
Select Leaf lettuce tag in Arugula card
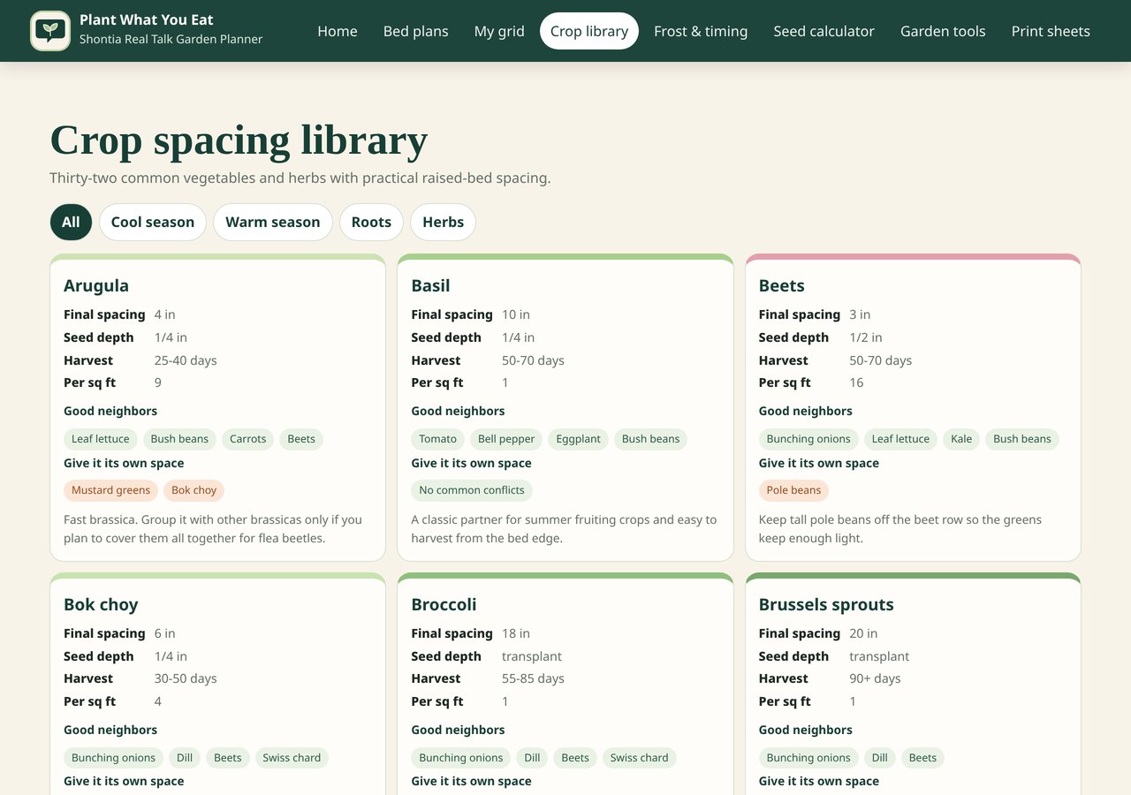coord(101,439)
